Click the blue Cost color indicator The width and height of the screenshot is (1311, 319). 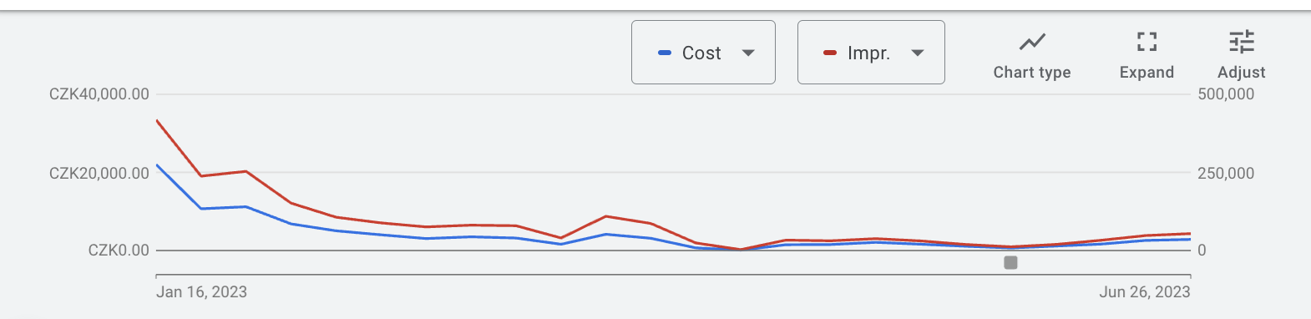pos(665,53)
